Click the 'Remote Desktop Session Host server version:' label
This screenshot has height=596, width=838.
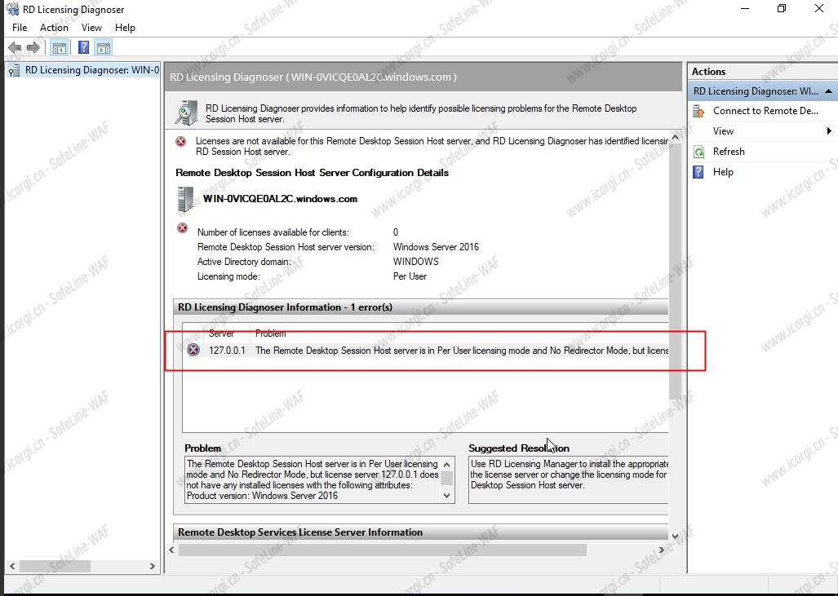(x=286, y=247)
